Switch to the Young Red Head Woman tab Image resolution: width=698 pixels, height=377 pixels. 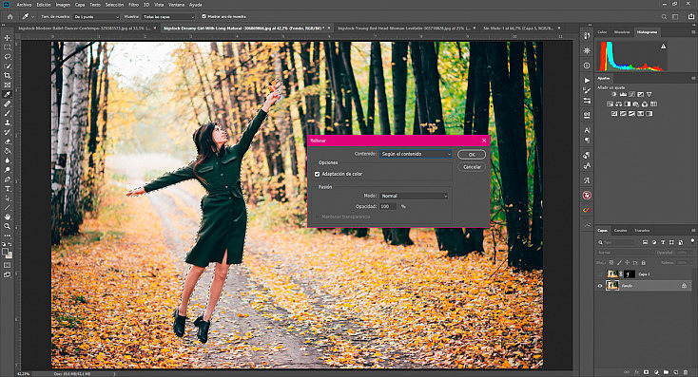tap(404, 28)
